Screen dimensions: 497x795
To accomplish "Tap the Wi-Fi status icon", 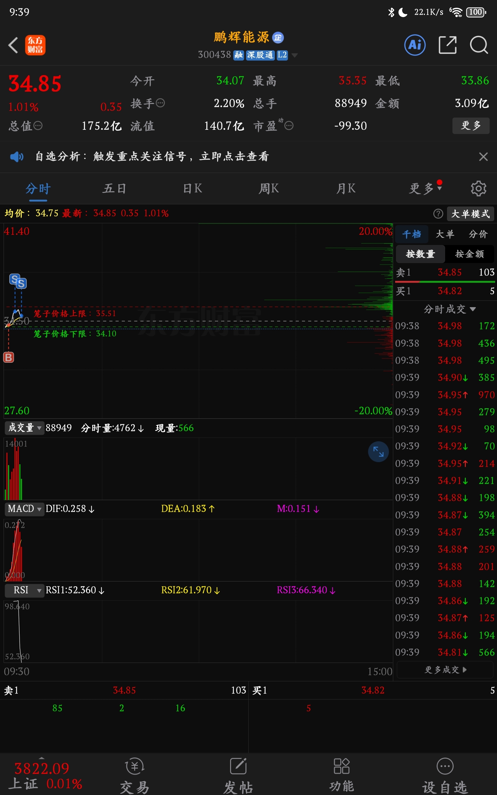I will (456, 12).
